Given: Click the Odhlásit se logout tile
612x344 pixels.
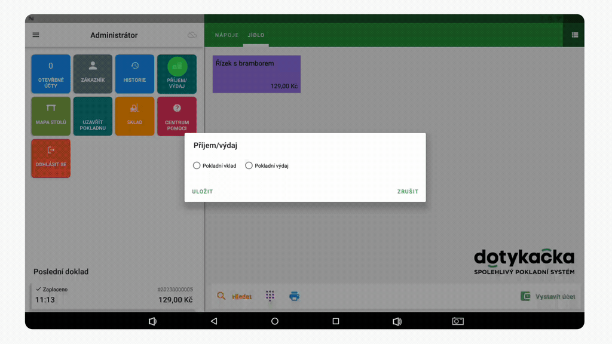Looking at the screenshot, I should pyautogui.click(x=51, y=158).
